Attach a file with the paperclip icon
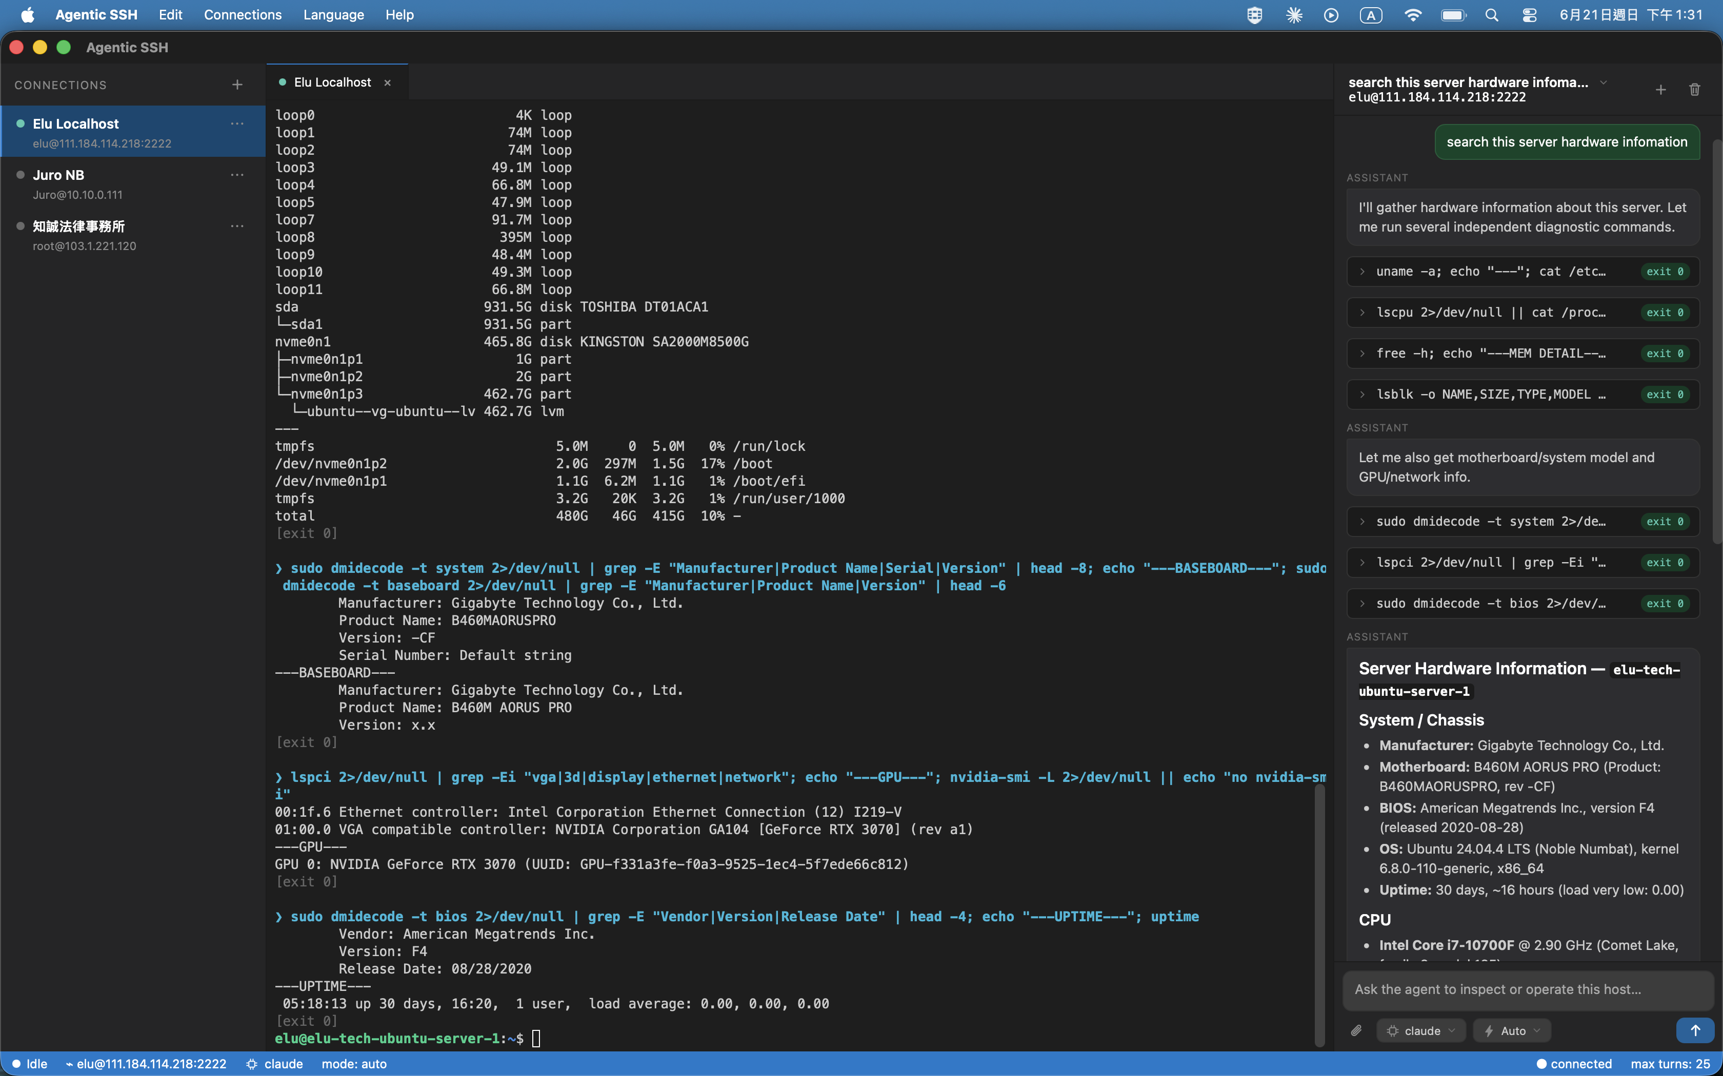 [1356, 1030]
